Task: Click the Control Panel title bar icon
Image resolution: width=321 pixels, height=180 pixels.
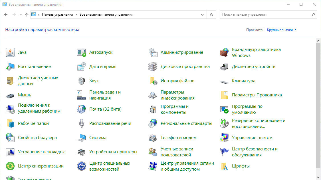Action: tap(5, 4)
